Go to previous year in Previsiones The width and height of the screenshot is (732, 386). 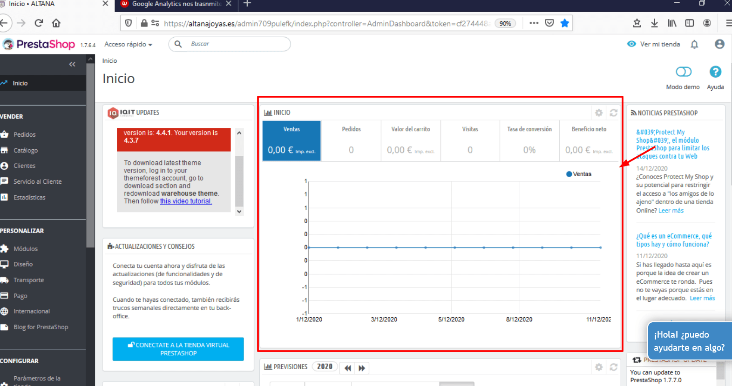[348, 368]
